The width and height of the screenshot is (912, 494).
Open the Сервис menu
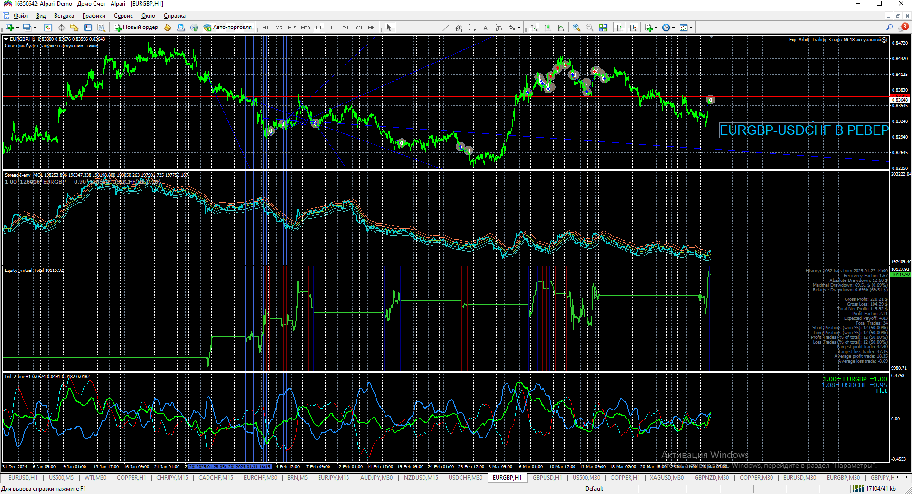pos(123,16)
